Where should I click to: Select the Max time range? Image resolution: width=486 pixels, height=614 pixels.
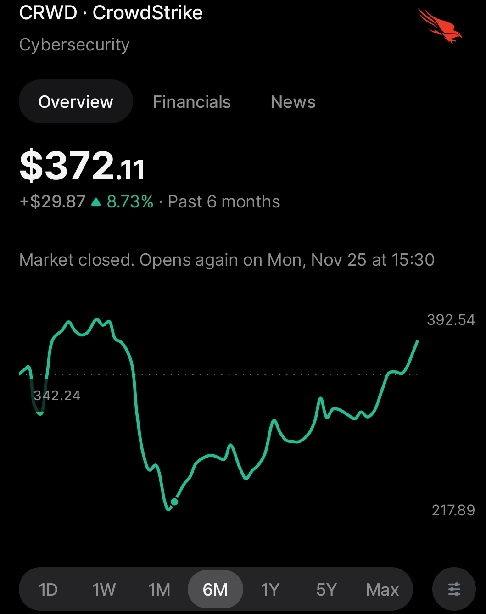click(x=382, y=589)
